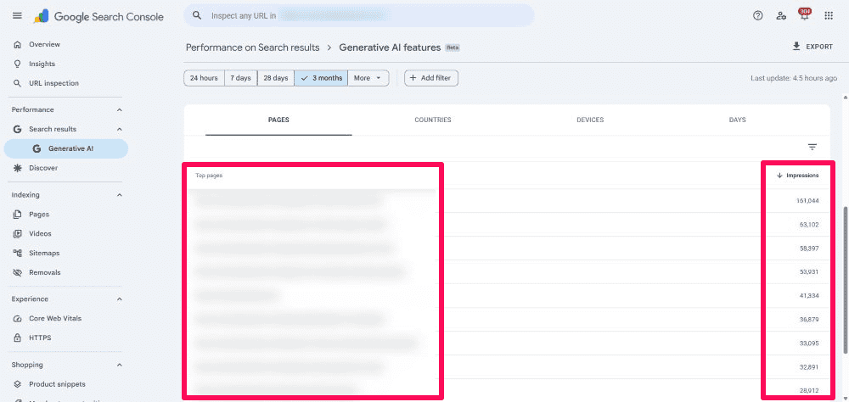Click the Removals crossed-eye icon
This screenshot has height=402, width=849.
pos(17,273)
